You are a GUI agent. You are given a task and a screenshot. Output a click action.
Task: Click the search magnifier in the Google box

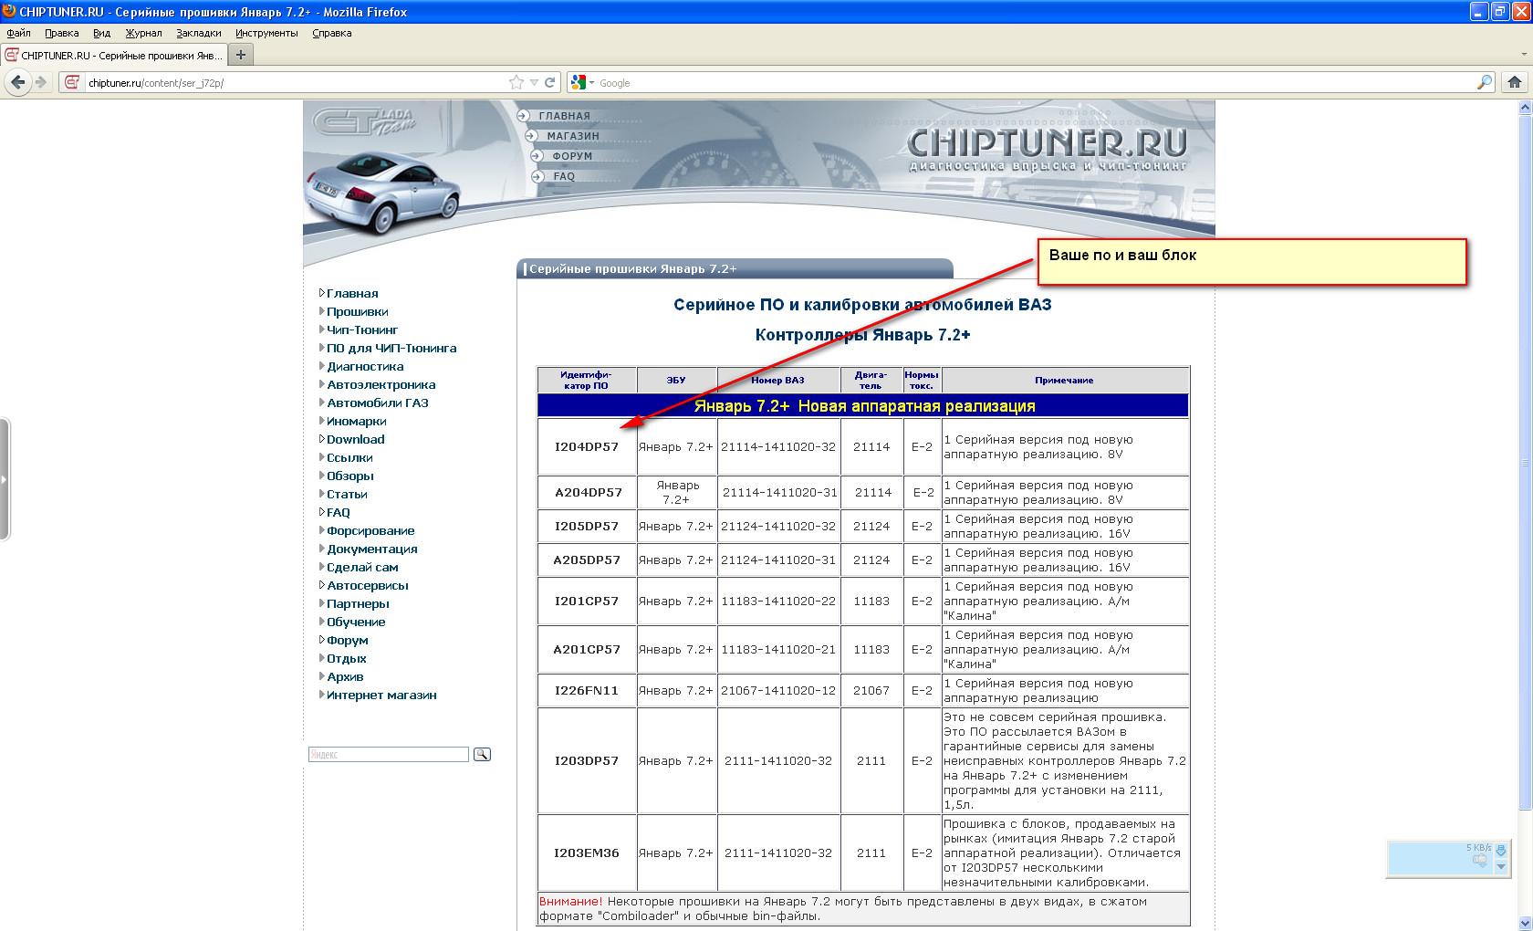(x=1485, y=82)
